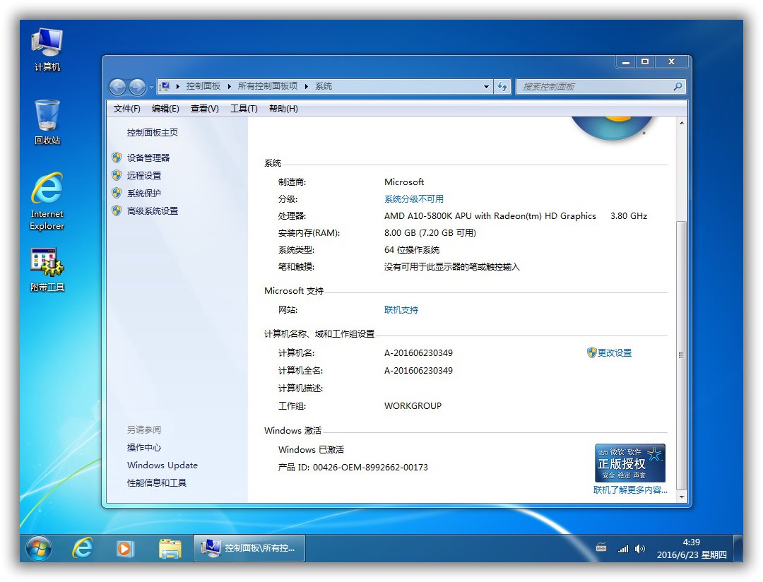Open the 编辑(E) menu

(165, 109)
